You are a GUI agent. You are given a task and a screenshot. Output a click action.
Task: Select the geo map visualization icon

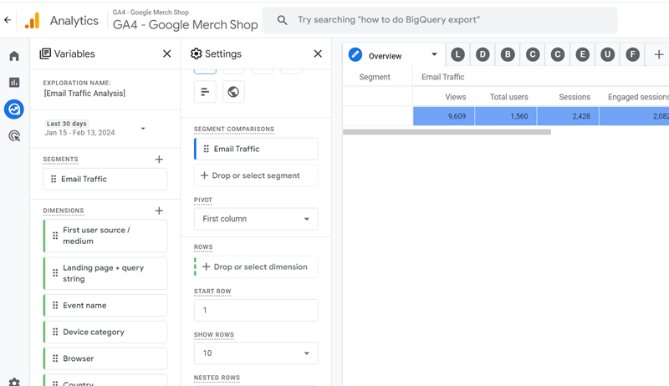pyautogui.click(x=233, y=92)
